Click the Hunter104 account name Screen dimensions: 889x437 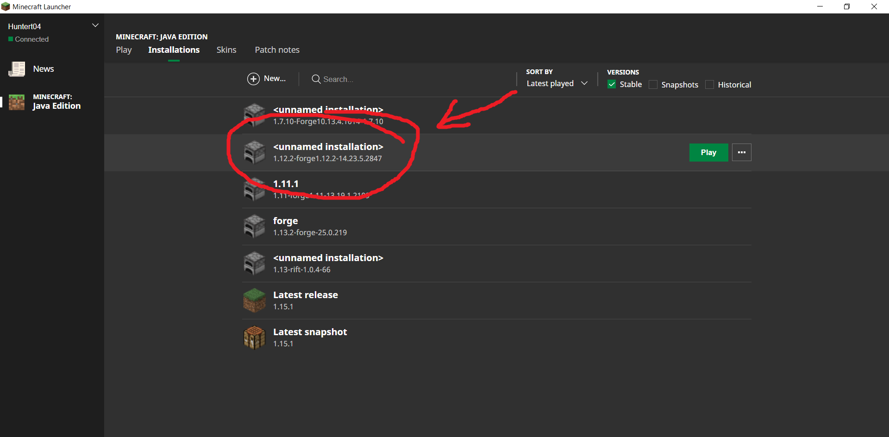(25, 26)
